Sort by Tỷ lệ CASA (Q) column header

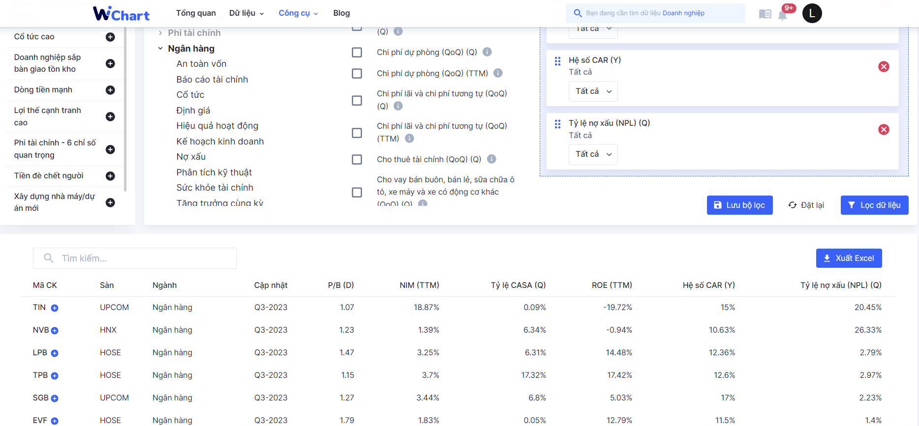tap(518, 285)
